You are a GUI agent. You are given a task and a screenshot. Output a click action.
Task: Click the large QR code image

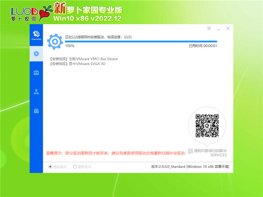click(206, 126)
